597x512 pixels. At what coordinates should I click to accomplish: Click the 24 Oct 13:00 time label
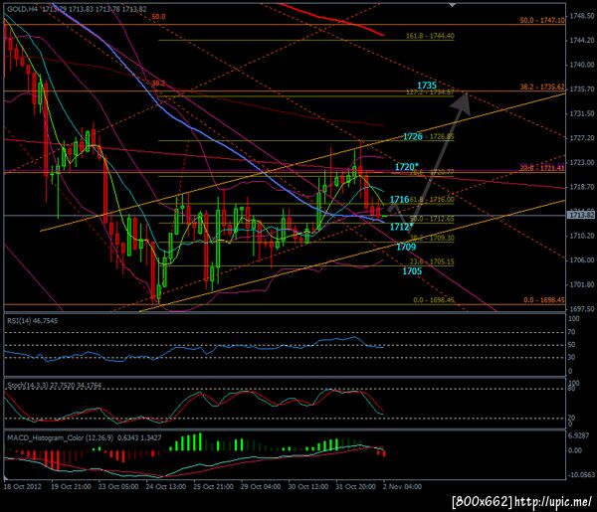click(166, 486)
